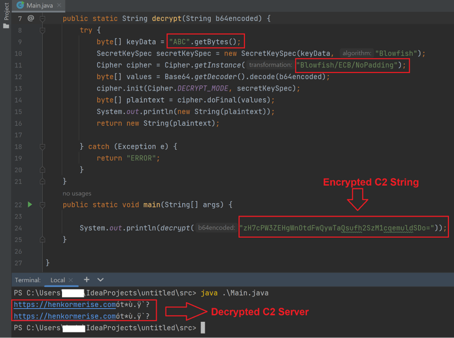Click the "ERROR" string on line 19
The width and height of the screenshot is (454, 338).
click(x=141, y=158)
